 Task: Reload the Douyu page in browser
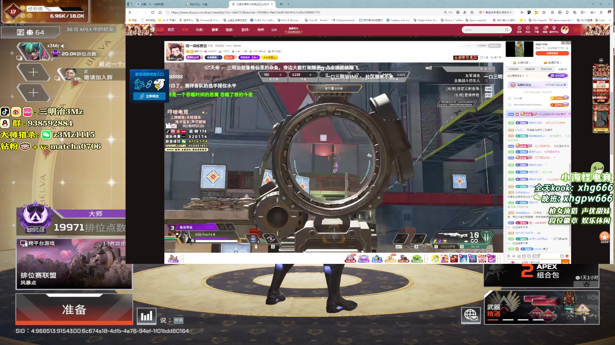[153, 12]
